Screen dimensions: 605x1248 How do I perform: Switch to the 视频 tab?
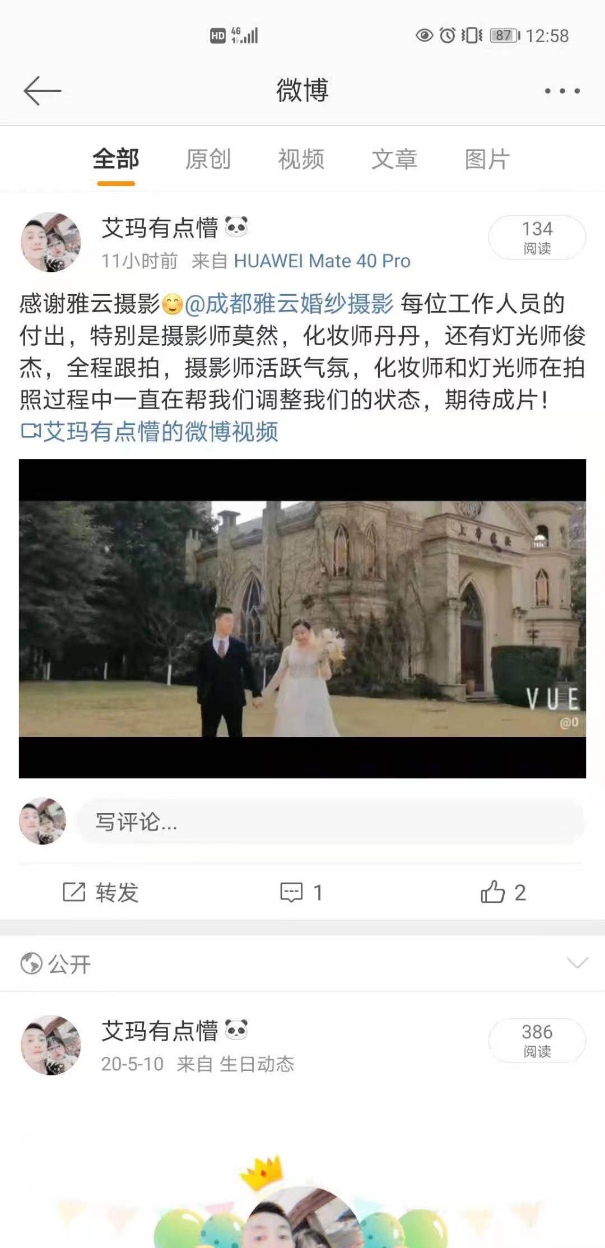[x=301, y=159]
